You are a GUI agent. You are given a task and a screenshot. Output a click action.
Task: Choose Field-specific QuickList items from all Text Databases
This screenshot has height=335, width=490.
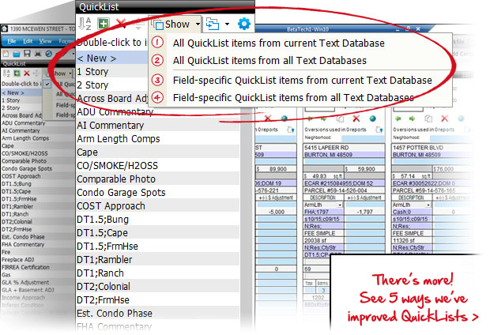[293, 98]
